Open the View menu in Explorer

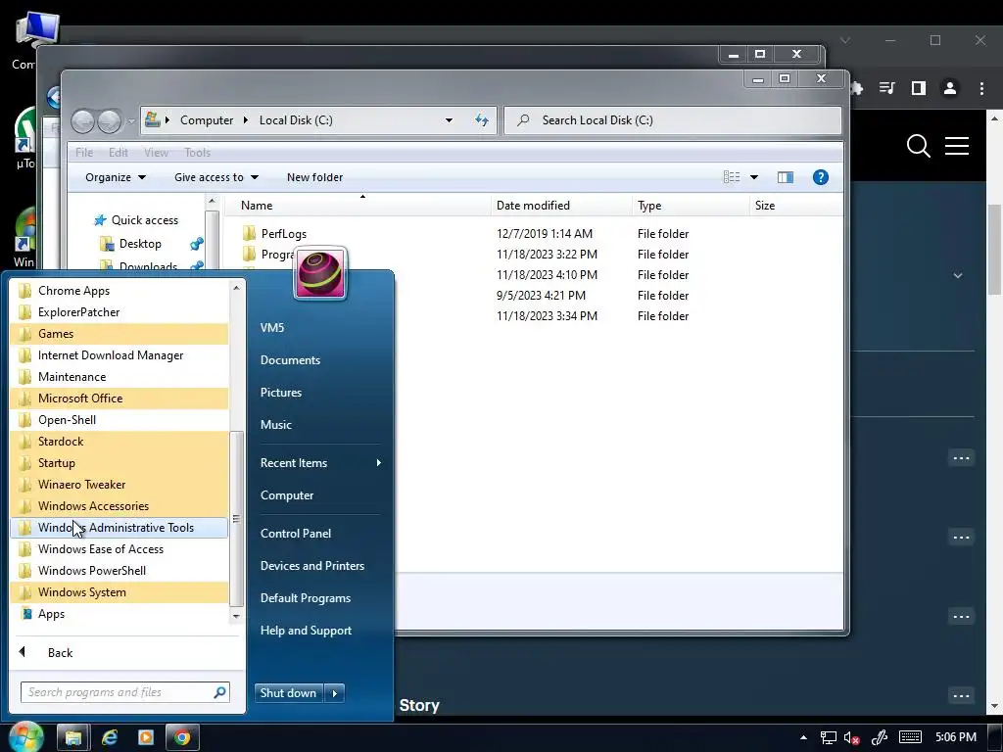(x=156, y=152)
